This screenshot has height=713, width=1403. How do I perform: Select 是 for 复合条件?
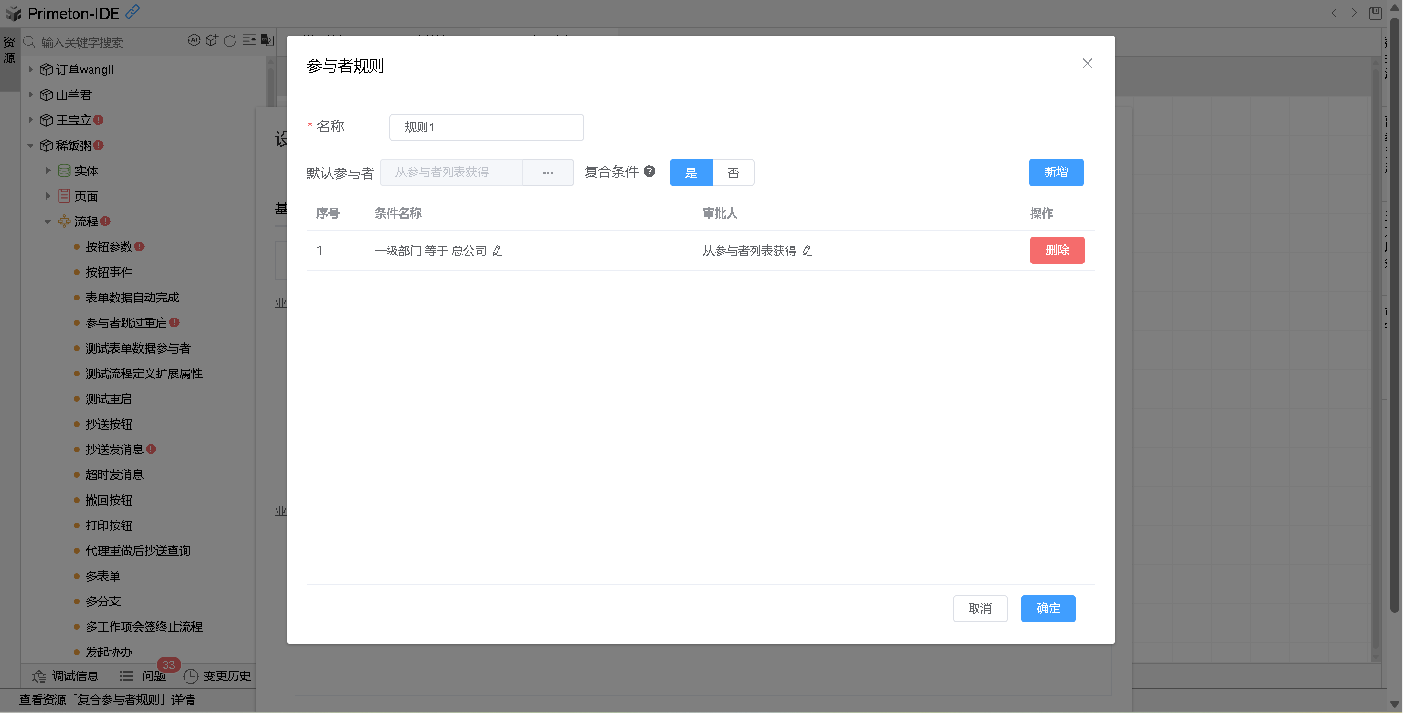[x=691, y=173]
